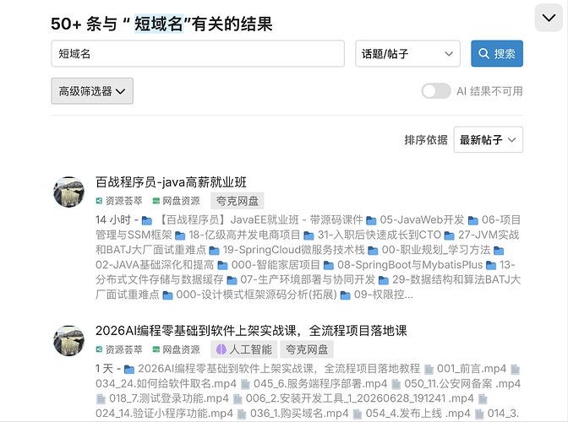Click the magnifier icon in search button
Screen dimensions: 568x422
coord(484,53)
